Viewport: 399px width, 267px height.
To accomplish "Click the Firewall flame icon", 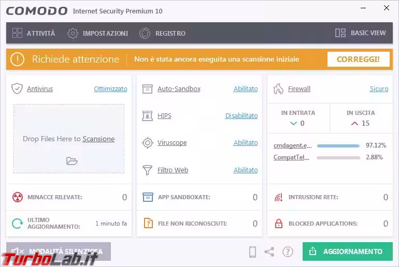I will (278, 89).
